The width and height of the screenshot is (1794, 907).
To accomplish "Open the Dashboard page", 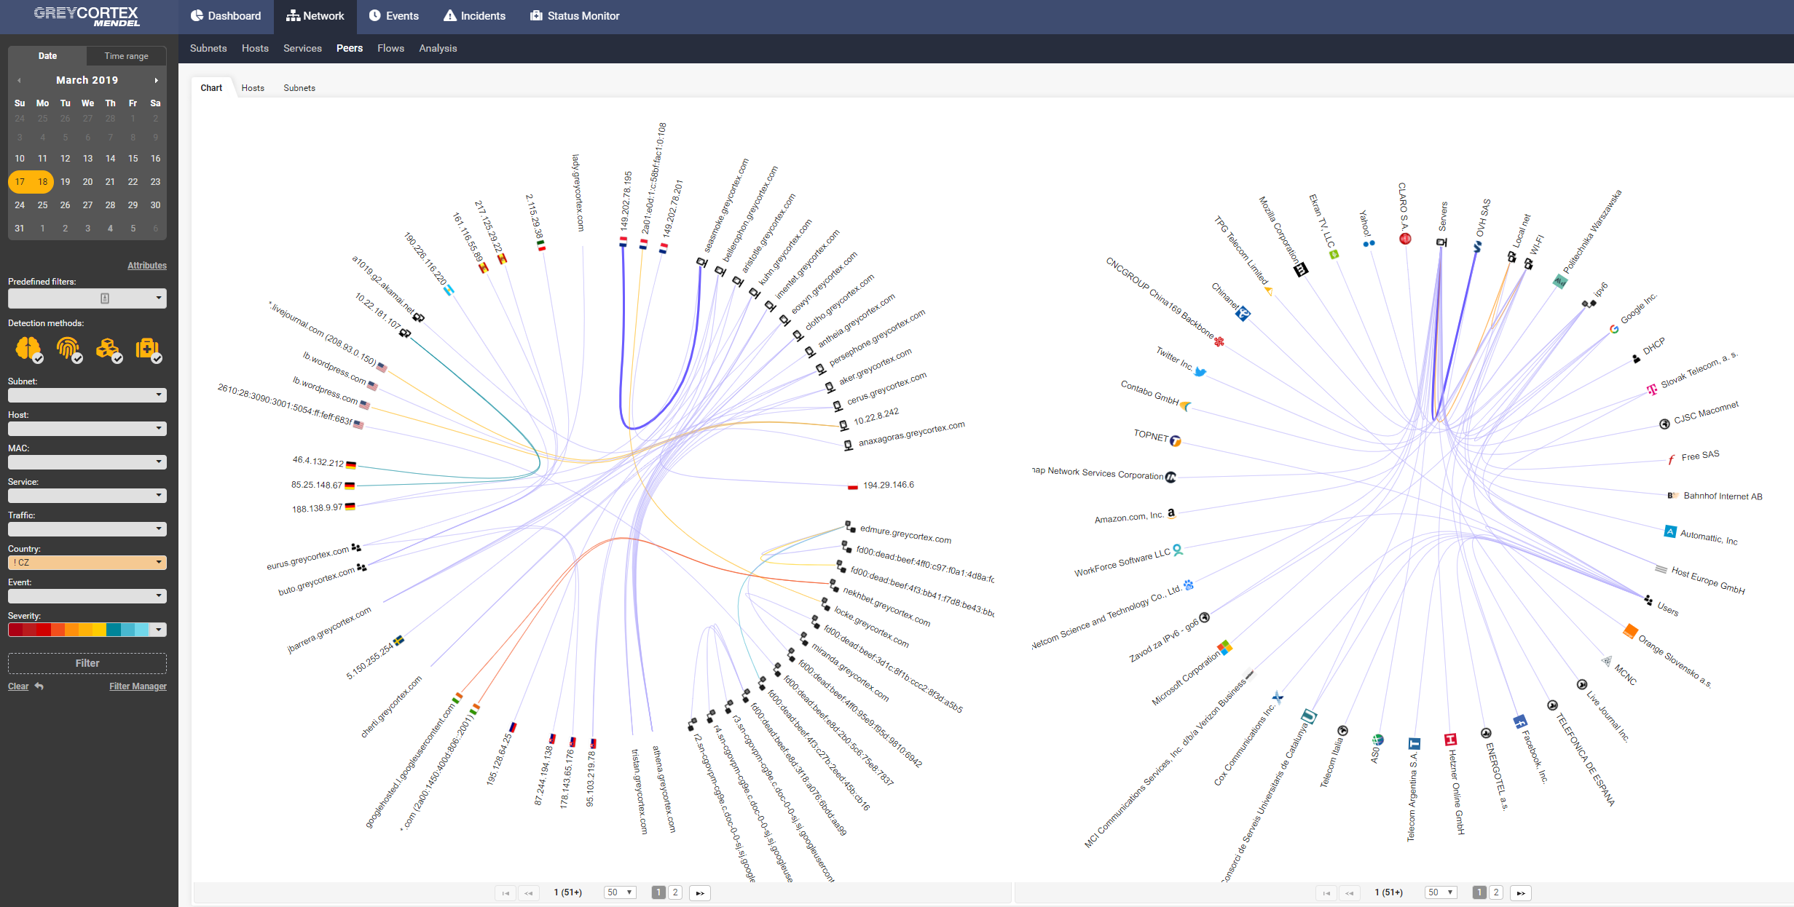I will coord(225,16).
